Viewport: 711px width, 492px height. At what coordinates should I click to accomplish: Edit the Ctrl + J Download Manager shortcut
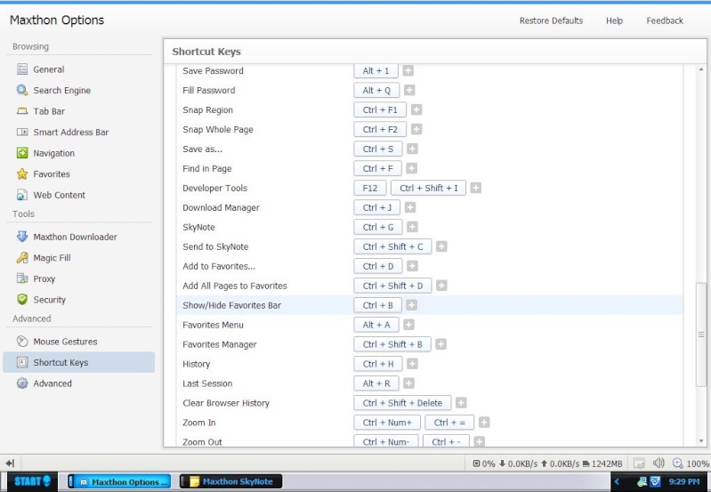376,207
